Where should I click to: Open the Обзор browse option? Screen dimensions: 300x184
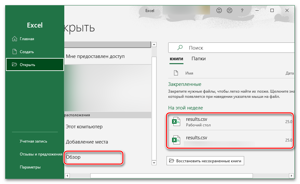pyautogui.click(x=73, y=157)
